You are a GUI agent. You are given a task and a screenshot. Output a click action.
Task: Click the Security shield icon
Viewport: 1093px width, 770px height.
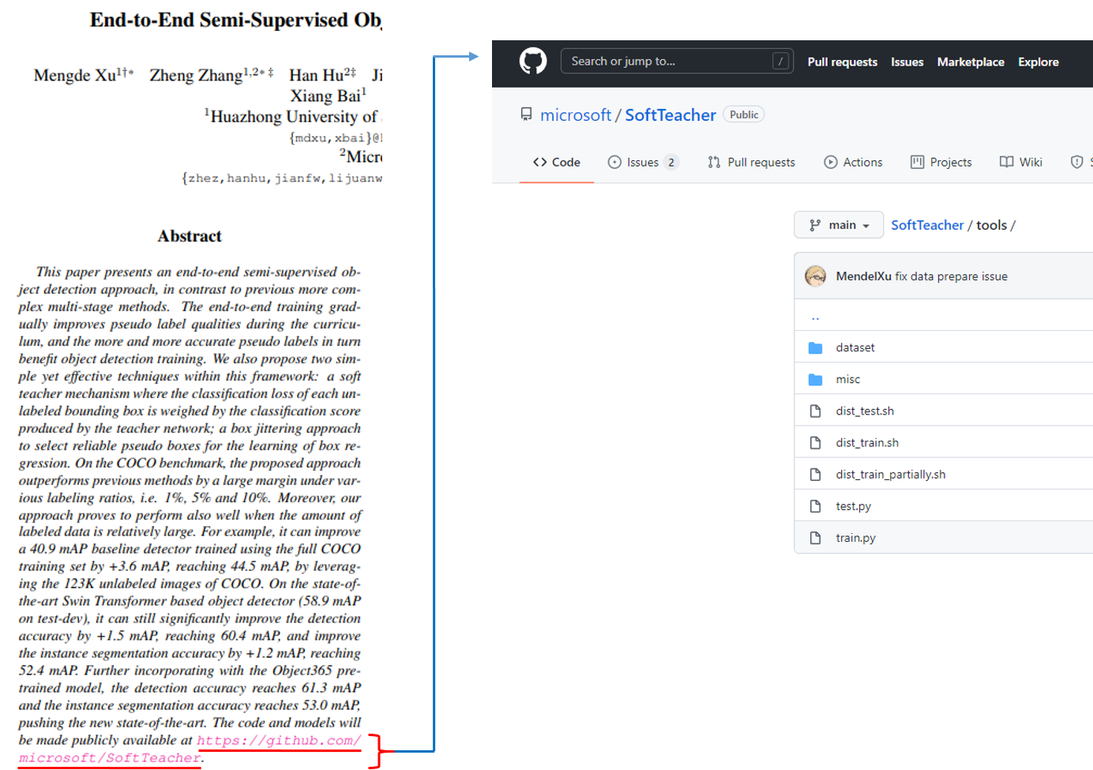coord(1076,162)
